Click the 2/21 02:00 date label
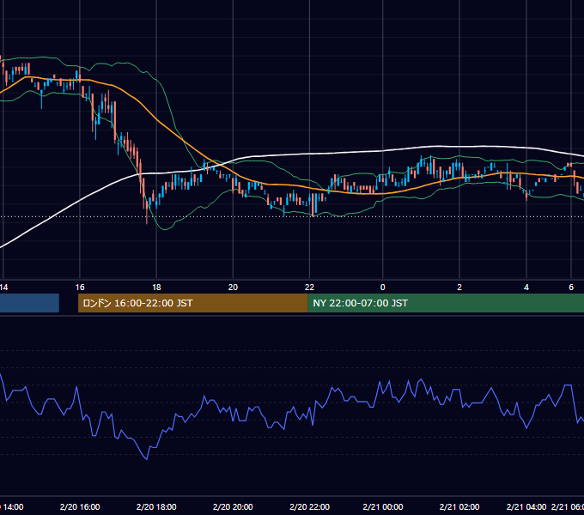Viewport: 584px width, 515px height. (459, 506)
